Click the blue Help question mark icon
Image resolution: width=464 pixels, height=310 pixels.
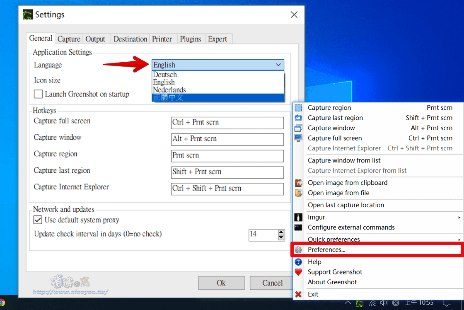coord(298,262)
